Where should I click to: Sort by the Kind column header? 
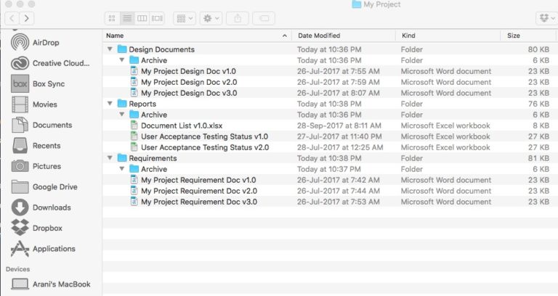[448, 36]
